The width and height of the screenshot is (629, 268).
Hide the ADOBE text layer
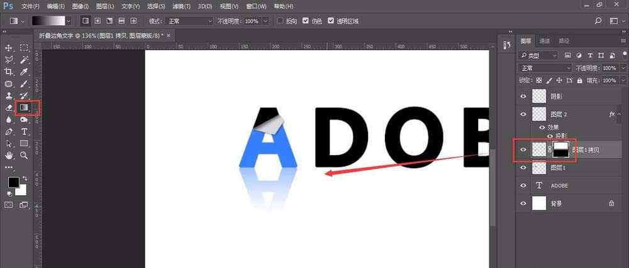[x=523, y=185]
